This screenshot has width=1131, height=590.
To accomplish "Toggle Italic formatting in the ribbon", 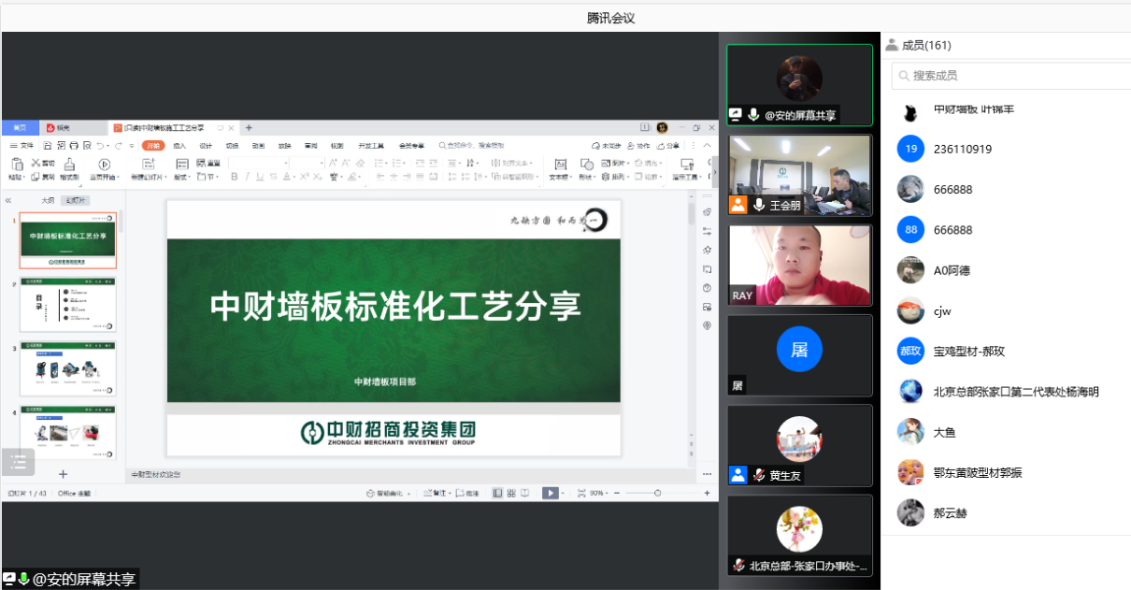I will coord(249,177).
